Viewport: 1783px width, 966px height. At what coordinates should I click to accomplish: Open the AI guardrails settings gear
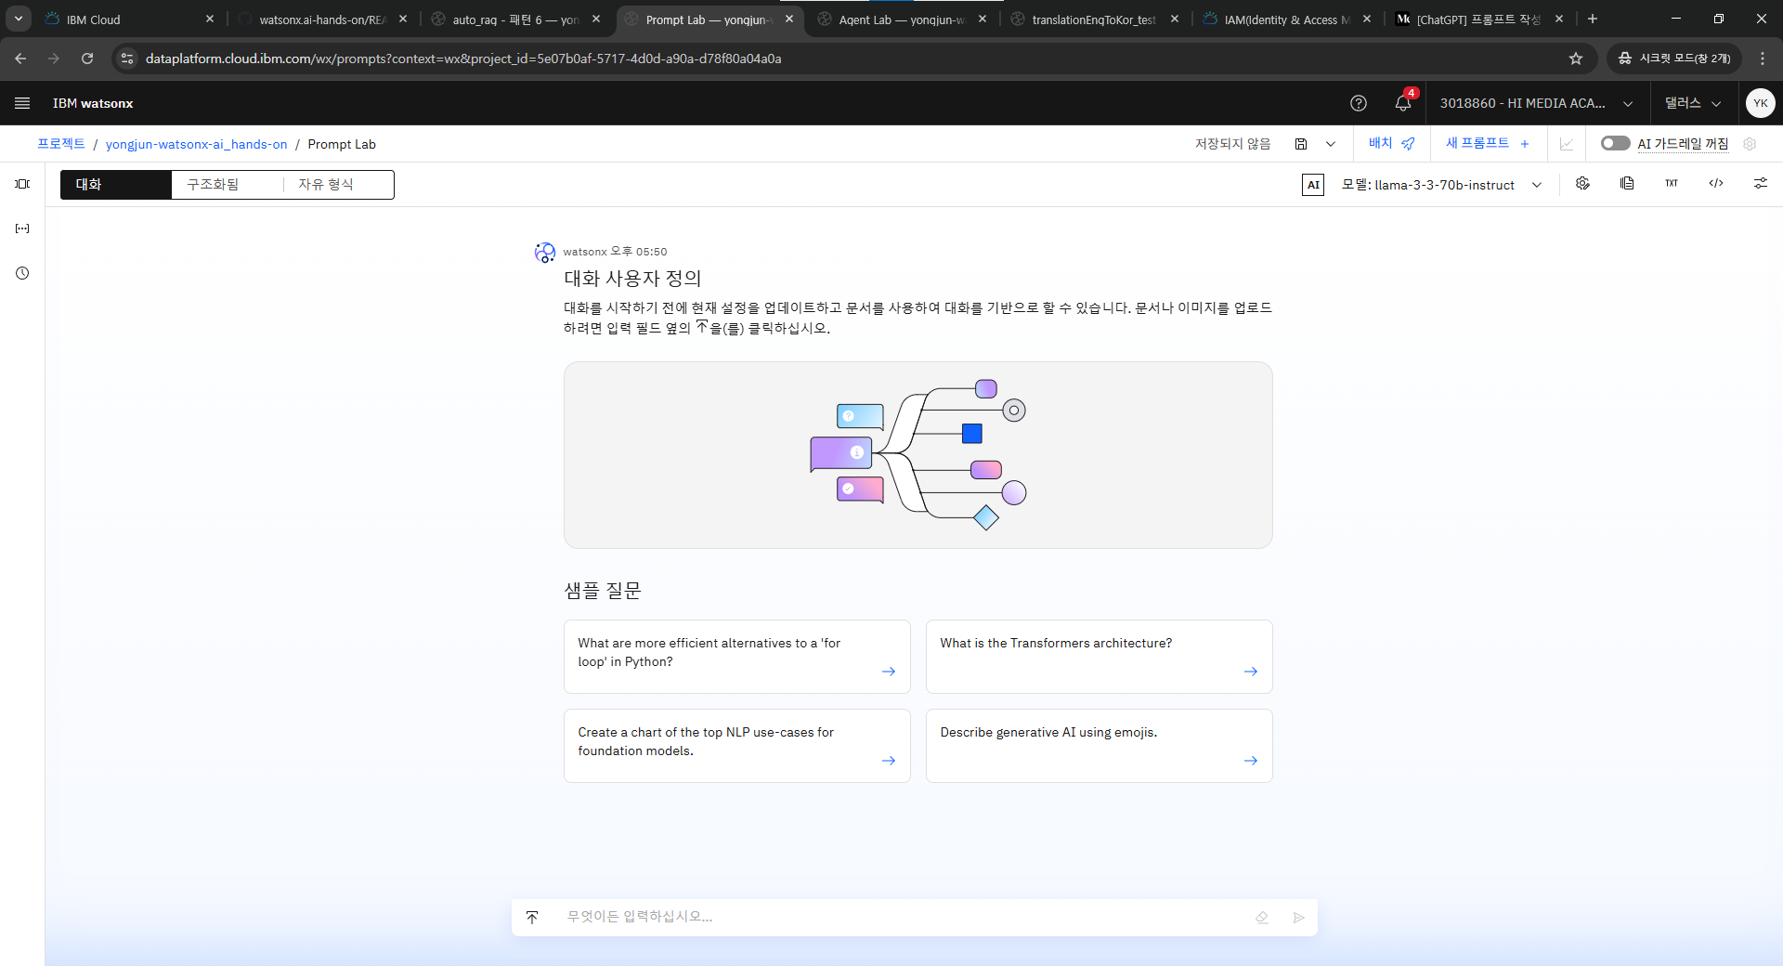tap(1750, 144)
